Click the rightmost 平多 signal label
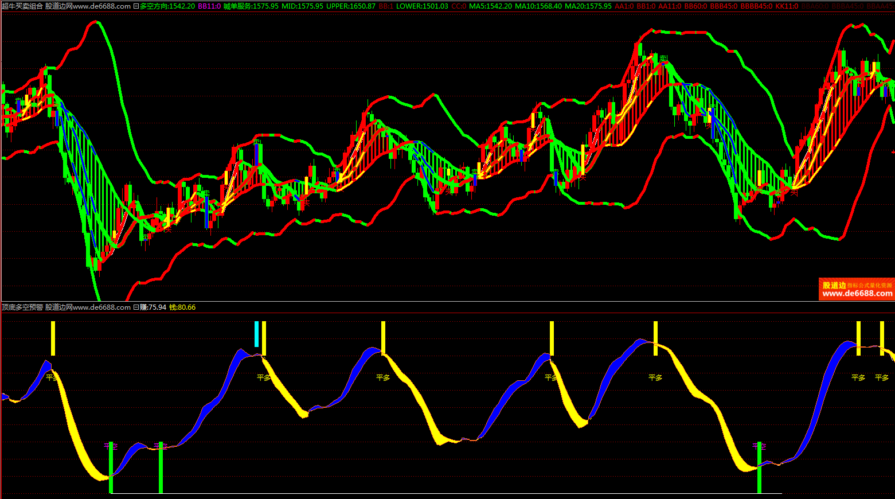 click(x=882, y=377)
